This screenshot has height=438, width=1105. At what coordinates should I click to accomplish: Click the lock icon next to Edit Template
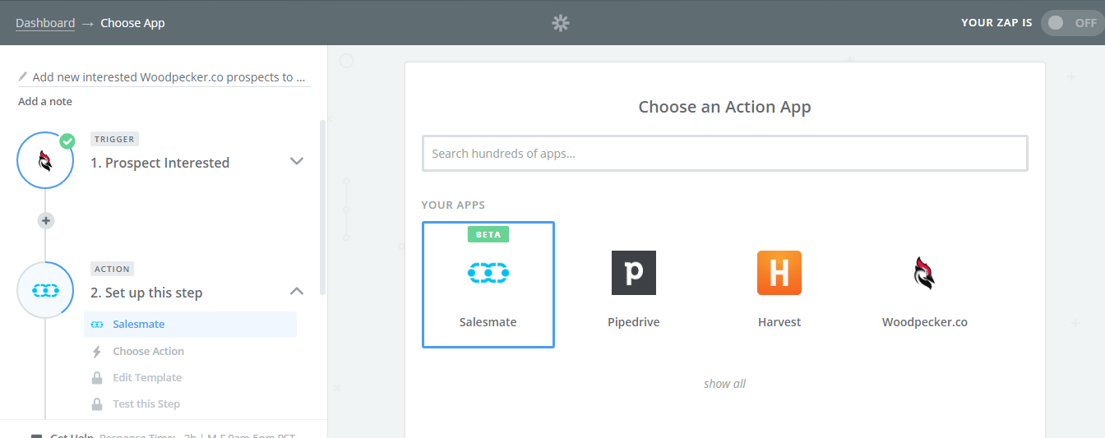pos(97,378)
